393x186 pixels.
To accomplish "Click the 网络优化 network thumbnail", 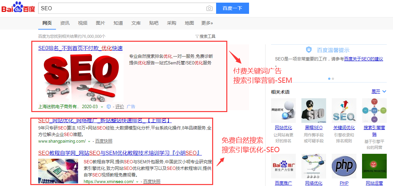I will pyautogui.click(x=314, y=166).
